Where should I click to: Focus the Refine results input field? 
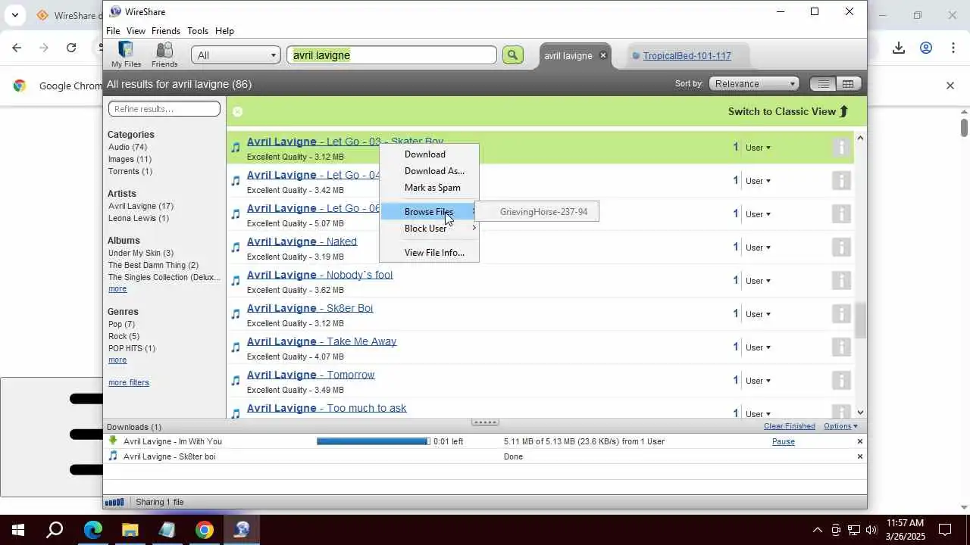point(164,109)
